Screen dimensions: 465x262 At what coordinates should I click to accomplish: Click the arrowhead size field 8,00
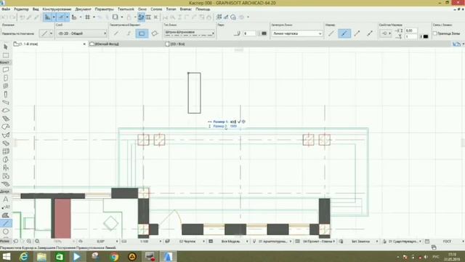tap(411, 31)
